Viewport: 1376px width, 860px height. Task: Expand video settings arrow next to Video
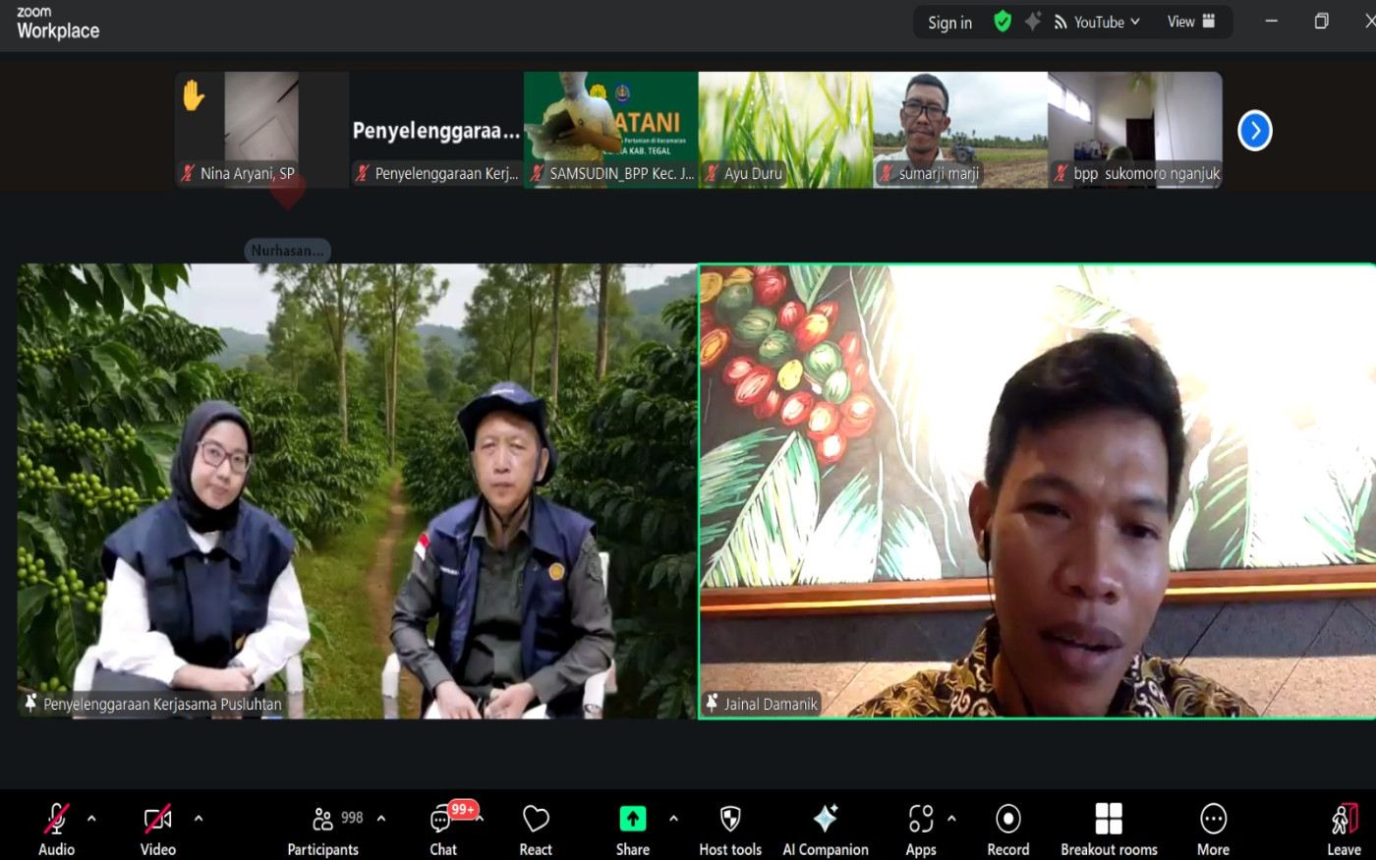pos(199,818)
